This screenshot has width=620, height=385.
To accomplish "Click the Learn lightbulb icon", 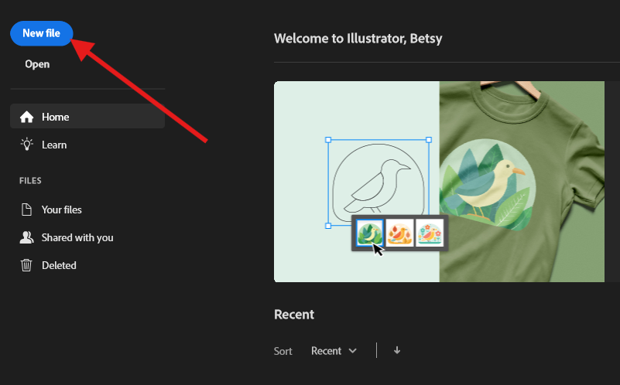I will pyautogui.click(x=26, y=144).
